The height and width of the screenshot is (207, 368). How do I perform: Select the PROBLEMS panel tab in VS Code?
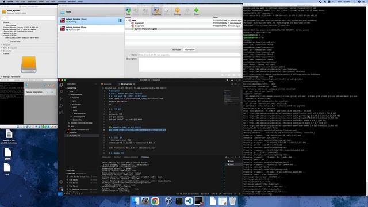click(x=106, y=157)
